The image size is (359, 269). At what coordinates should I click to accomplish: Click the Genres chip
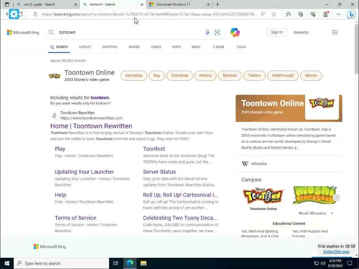coord(311,76)
